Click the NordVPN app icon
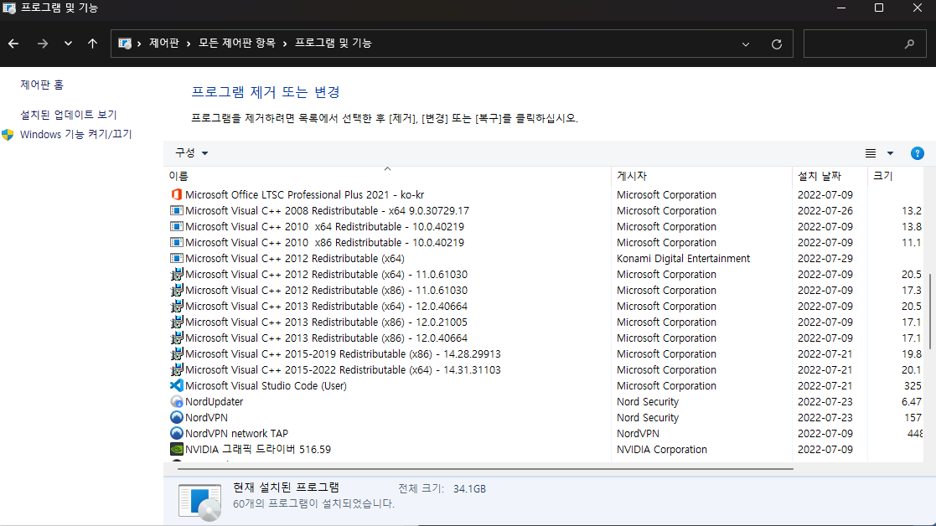The height and width of the screenshot is (526, 936). tap(176, 417)
